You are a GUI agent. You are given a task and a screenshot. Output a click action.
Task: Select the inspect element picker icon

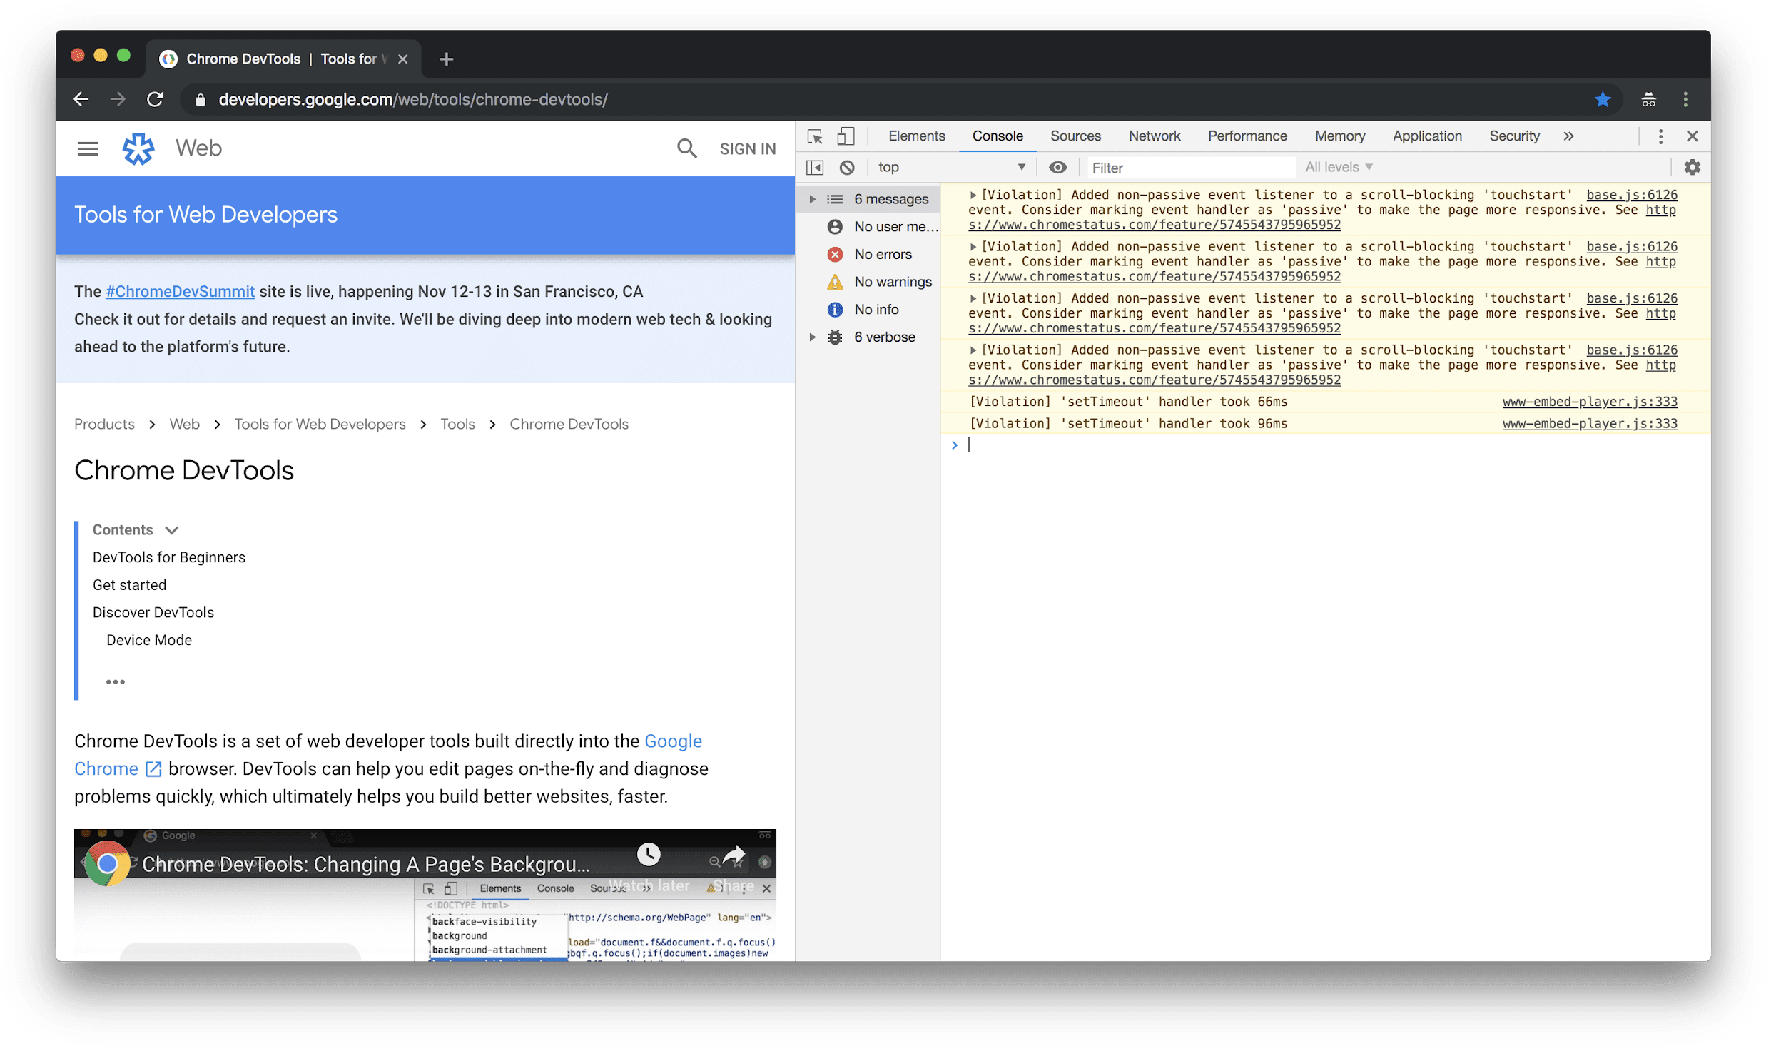(x=814, y=136)
